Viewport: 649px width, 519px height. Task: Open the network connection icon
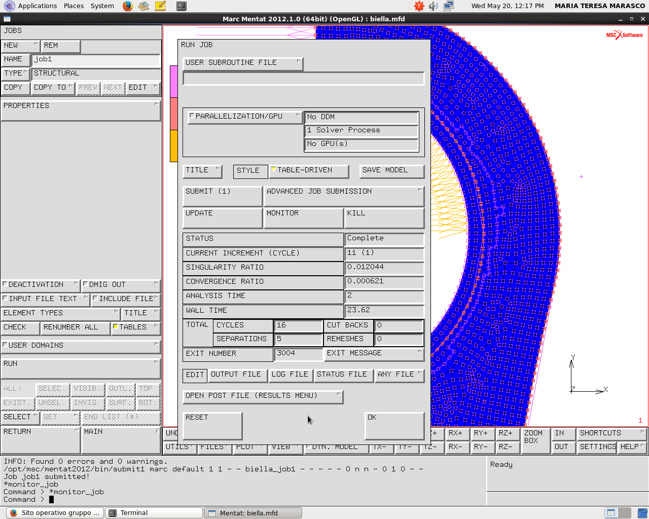449,6
